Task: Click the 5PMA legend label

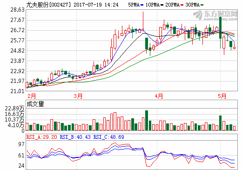Action: [x=134, y=5]
